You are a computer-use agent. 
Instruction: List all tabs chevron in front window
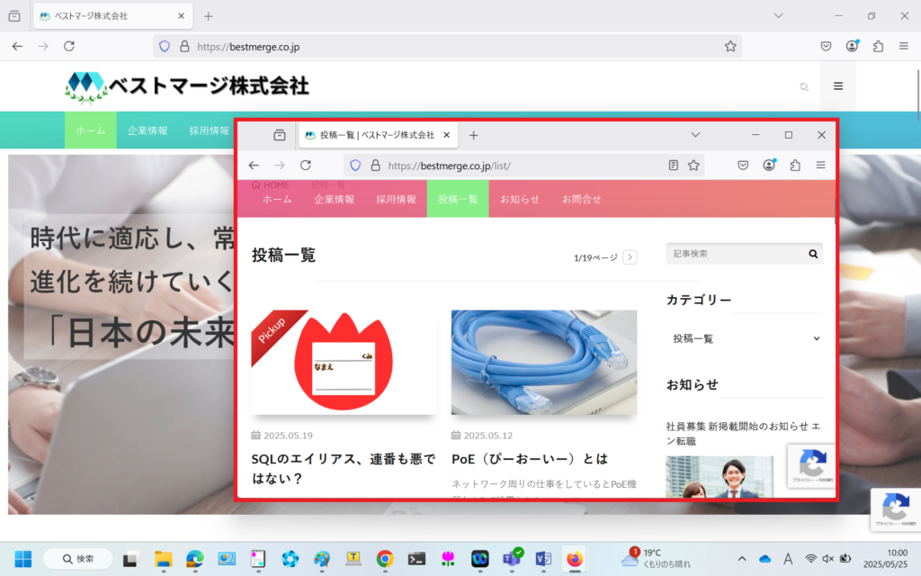[695, 135]
